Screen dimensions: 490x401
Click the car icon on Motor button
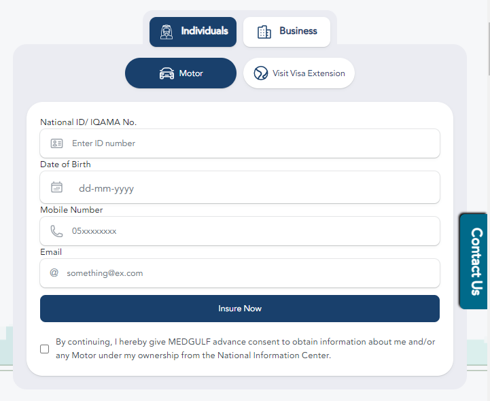(x=167, y=73)
